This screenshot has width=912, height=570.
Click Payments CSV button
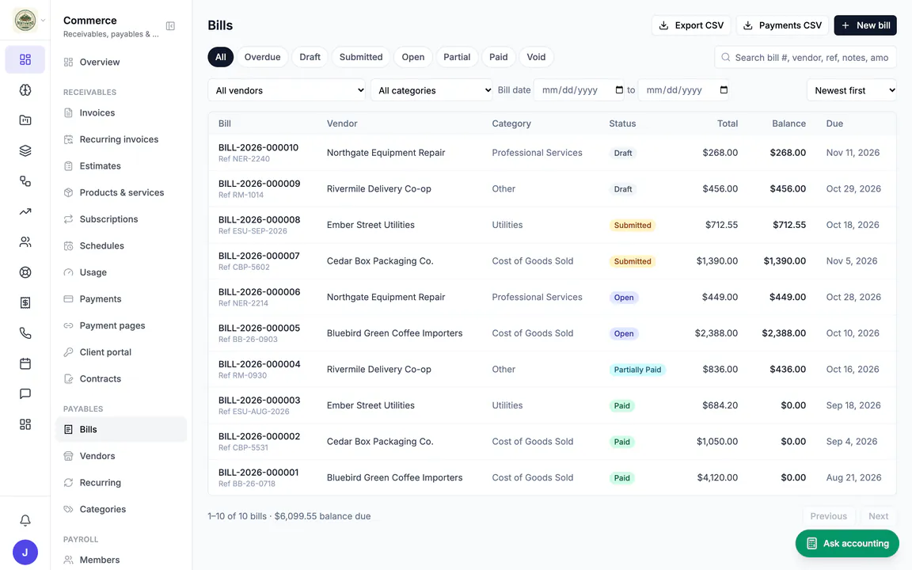tap(782, 25)
